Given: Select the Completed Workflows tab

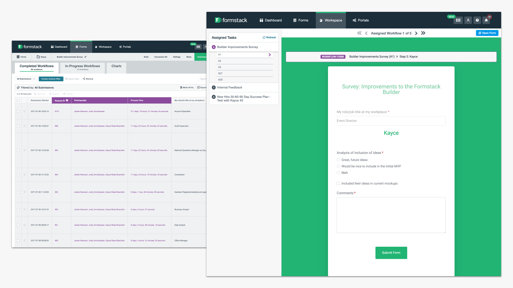Looking at the screenshot, I should point(37,67).
